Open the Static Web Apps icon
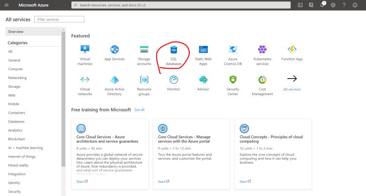 [203, 49]
